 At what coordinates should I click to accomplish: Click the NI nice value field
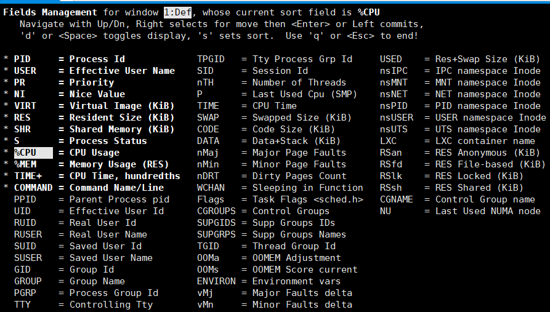(19, 94)
